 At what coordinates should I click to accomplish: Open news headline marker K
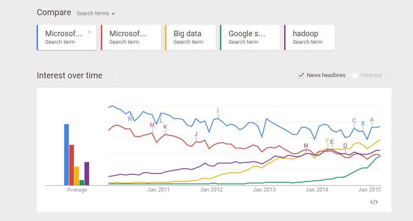[x=165, y=127]
